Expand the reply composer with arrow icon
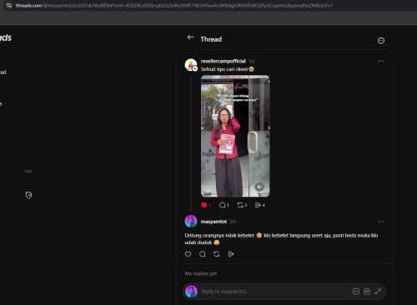This screenshot has width=417, height=305. (378, 292)
